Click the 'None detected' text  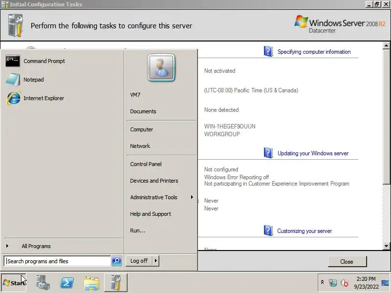coord(221,110)
